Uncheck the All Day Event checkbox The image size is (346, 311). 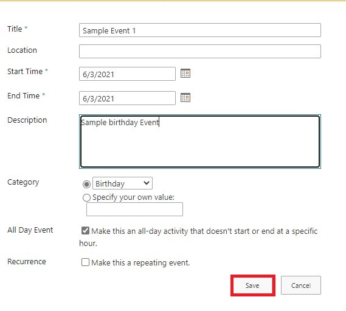click(85, 231)
